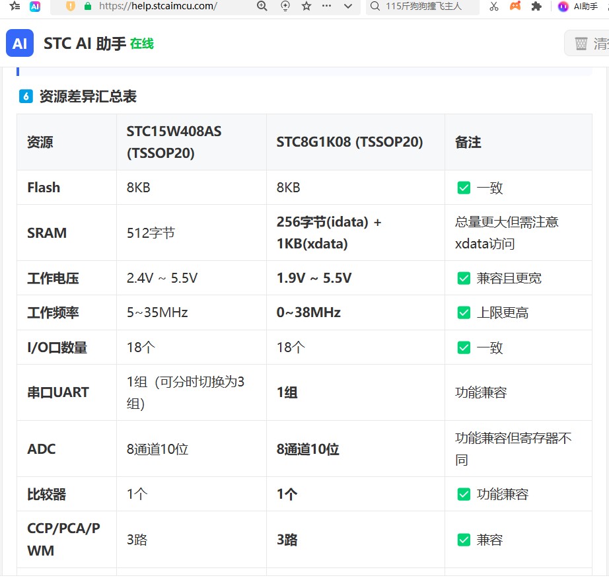Click the STC AI 助手 title

[x=85, y=44]
